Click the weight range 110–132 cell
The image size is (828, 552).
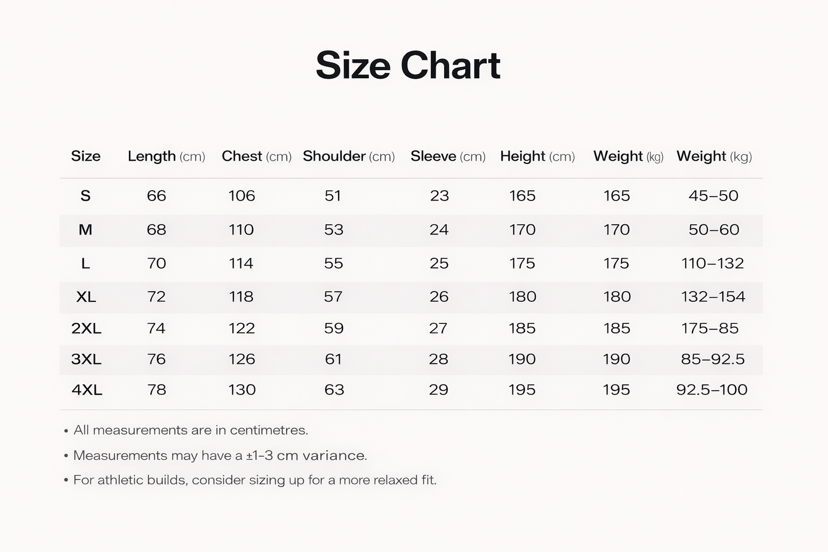point(712,263)
